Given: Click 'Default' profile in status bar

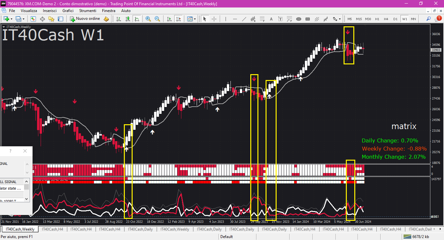Looking at the screenshot, I should [x=227, y=237].
